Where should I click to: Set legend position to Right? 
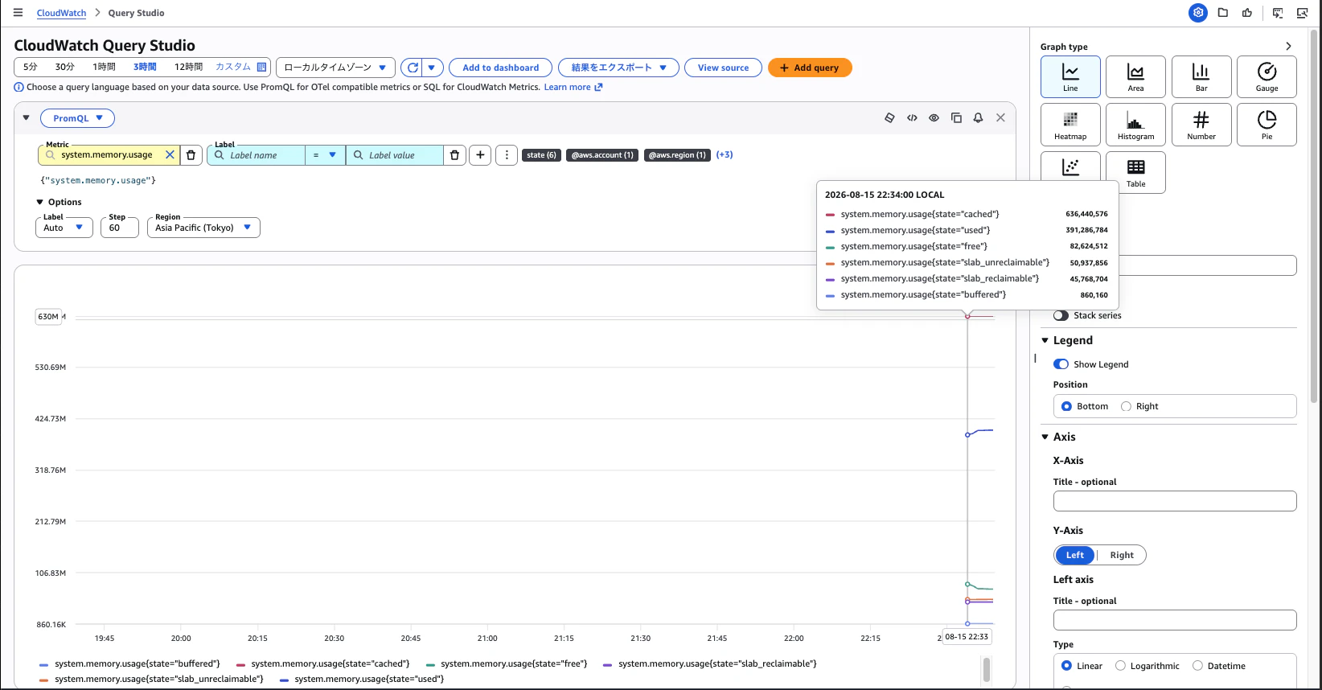(1126, 406)
